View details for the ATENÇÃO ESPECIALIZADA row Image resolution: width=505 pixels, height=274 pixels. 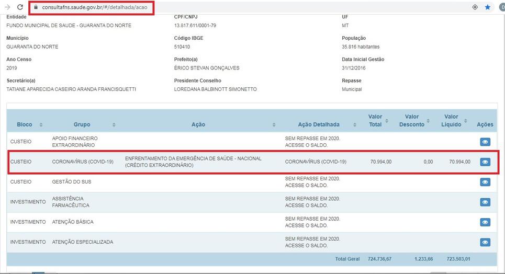pyautogui.click(x=485, y=242)
